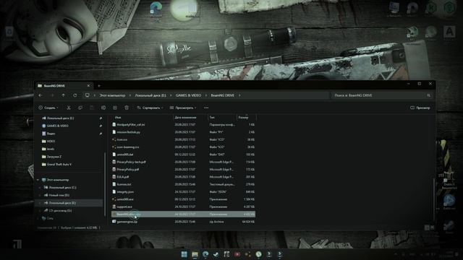Open File Explorer from the taskbar
463x260 pixels.
point(195,254)
